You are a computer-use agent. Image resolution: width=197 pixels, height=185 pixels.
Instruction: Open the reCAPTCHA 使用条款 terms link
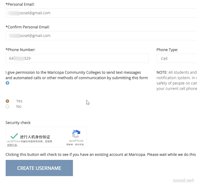point(79,145)
